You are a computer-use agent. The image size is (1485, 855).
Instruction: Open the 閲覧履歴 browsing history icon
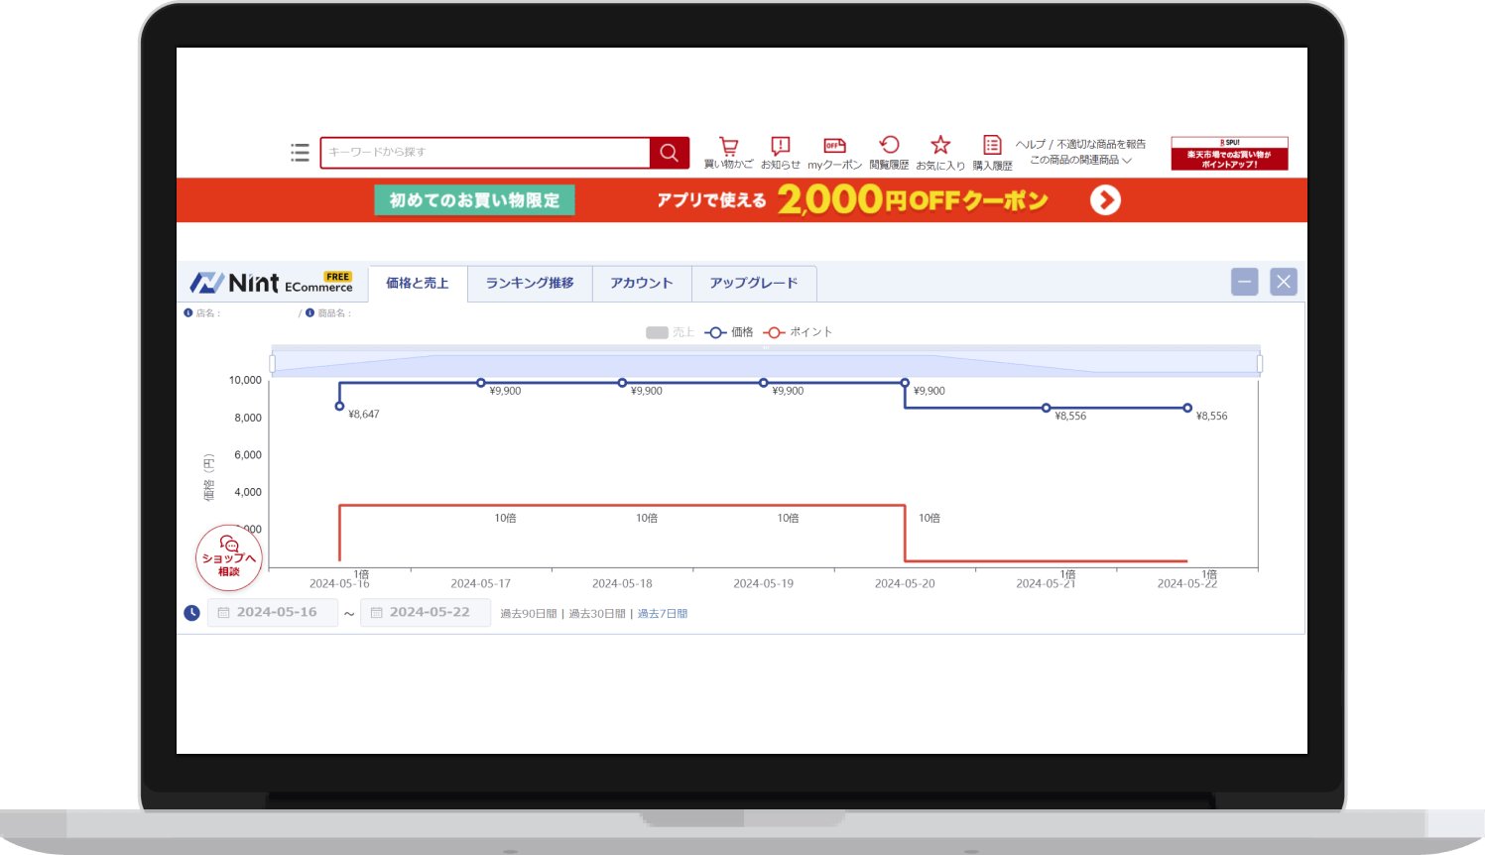[x=889, y=153]
